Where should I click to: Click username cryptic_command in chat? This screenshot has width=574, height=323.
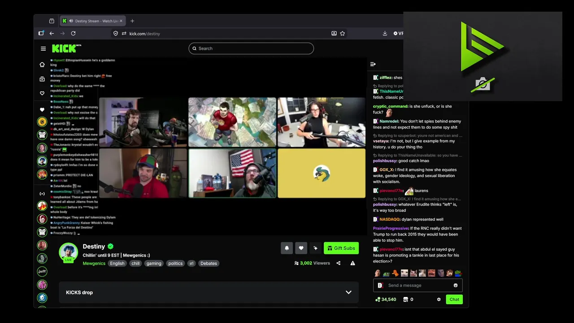pyautogui.click(x=390, y=106)
